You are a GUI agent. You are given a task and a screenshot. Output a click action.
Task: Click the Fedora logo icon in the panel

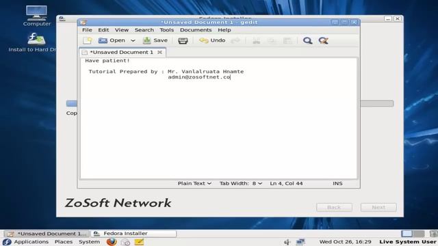click(x=7, y=242)
